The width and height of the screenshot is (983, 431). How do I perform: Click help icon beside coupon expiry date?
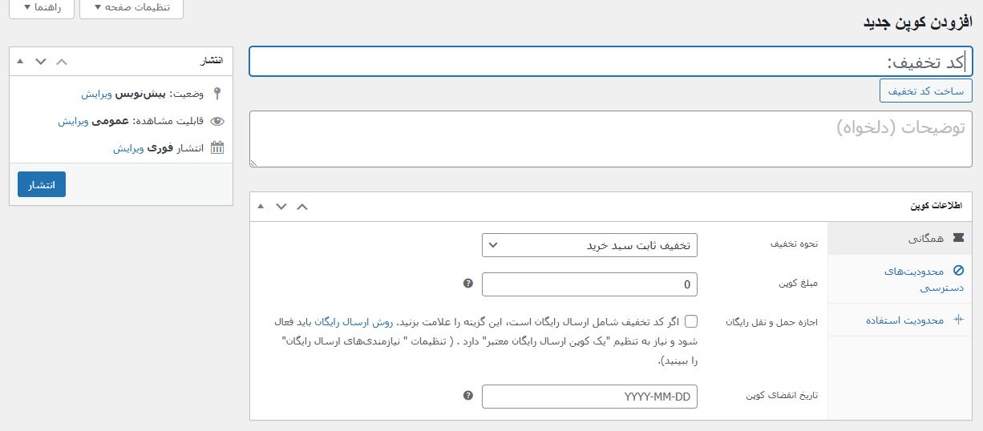pyautogui.click(x=468, y=396)
